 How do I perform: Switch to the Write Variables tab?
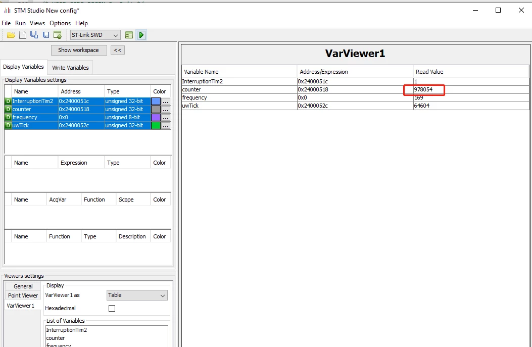pyautogui.click(x=70, y=68)
